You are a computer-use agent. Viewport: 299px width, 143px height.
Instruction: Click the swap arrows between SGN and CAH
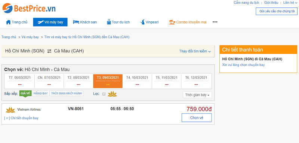[x=49, y=51]
